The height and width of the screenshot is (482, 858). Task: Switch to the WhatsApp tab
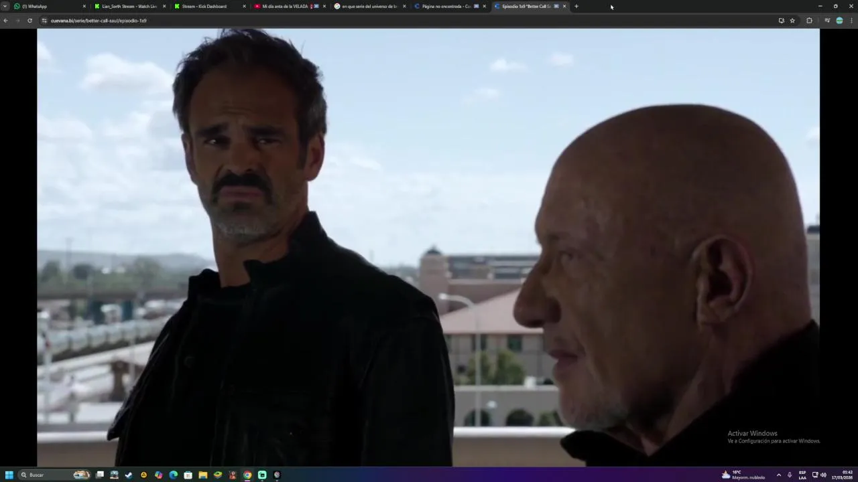point(50,6)
